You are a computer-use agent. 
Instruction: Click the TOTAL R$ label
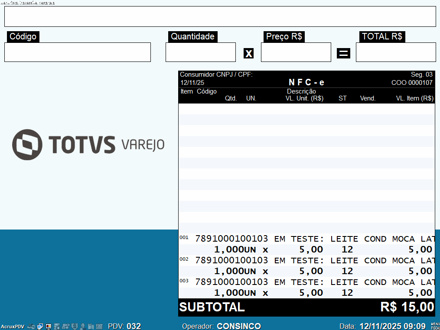(382, 37)
